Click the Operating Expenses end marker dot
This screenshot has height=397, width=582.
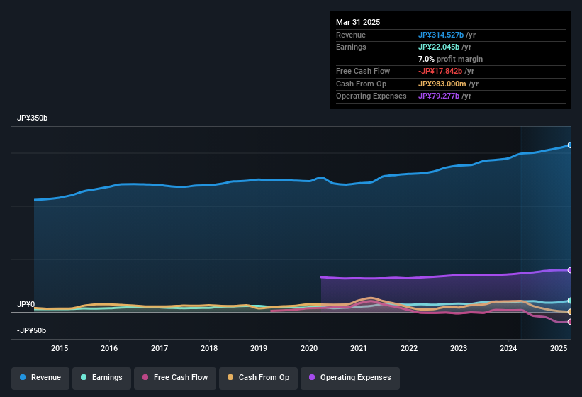[570, 270]
